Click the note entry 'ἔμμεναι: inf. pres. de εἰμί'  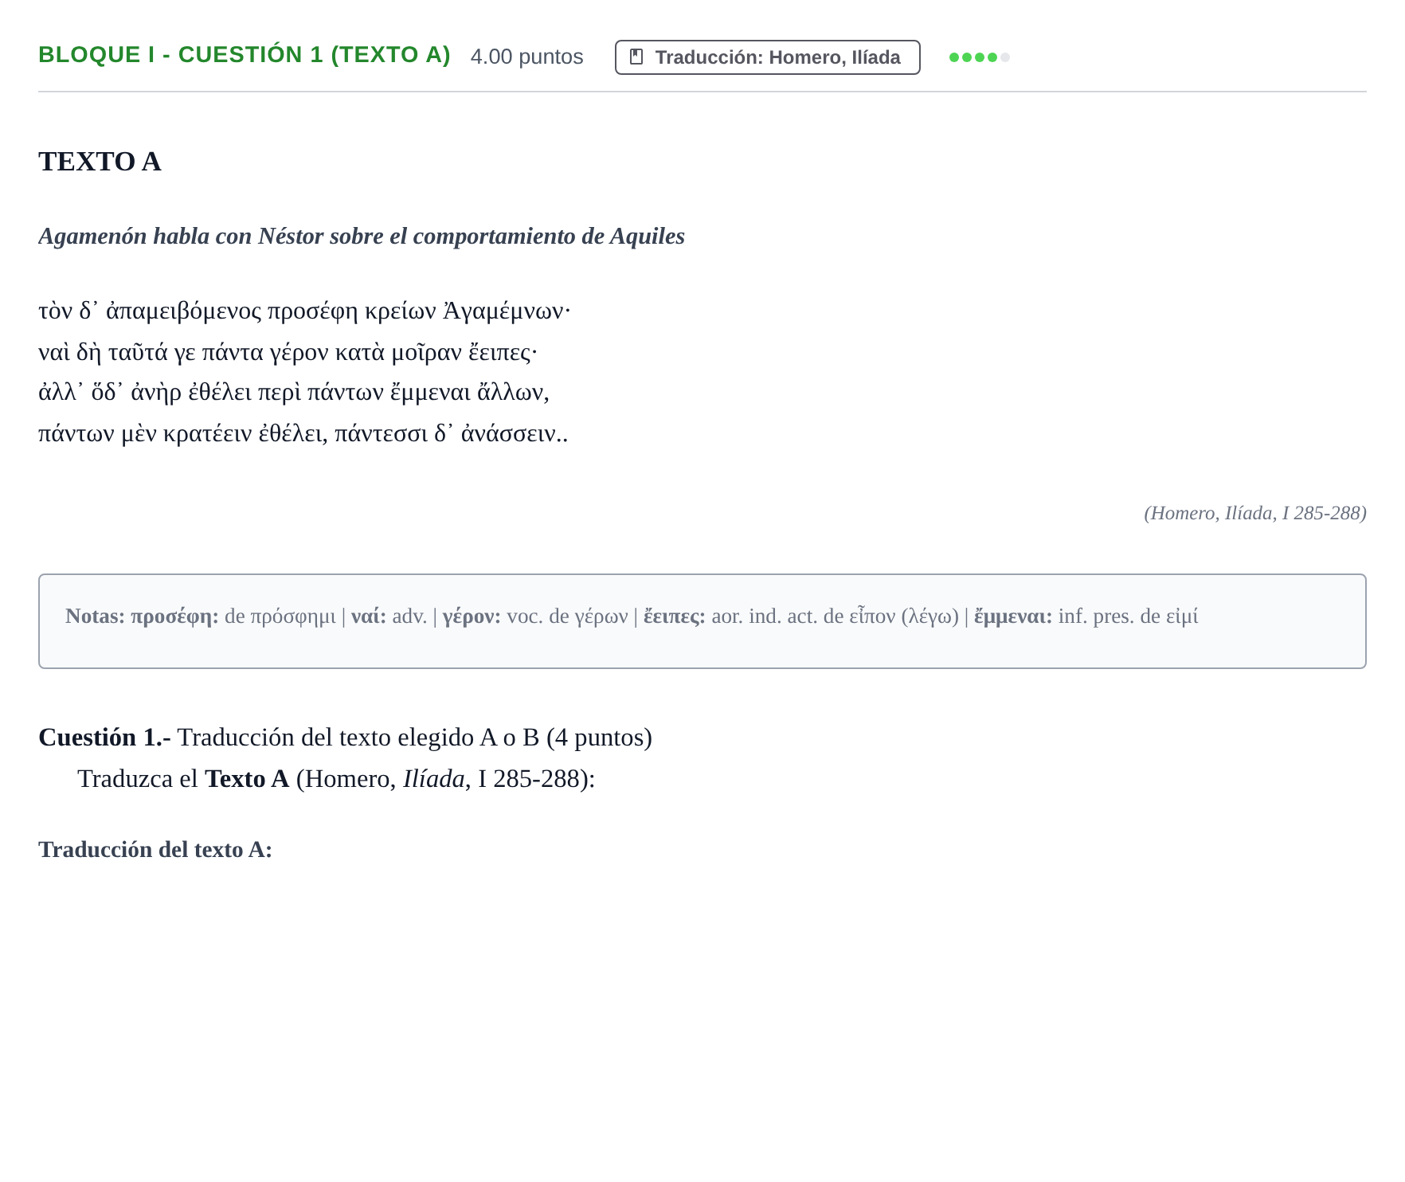[x=1086, y=616]
